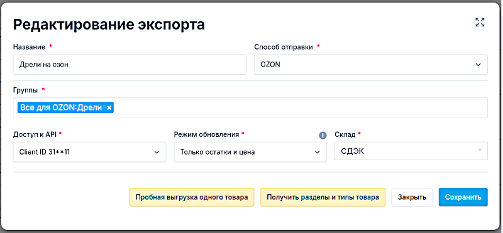Click Получить разделы и типы товара button

(323, 197)
